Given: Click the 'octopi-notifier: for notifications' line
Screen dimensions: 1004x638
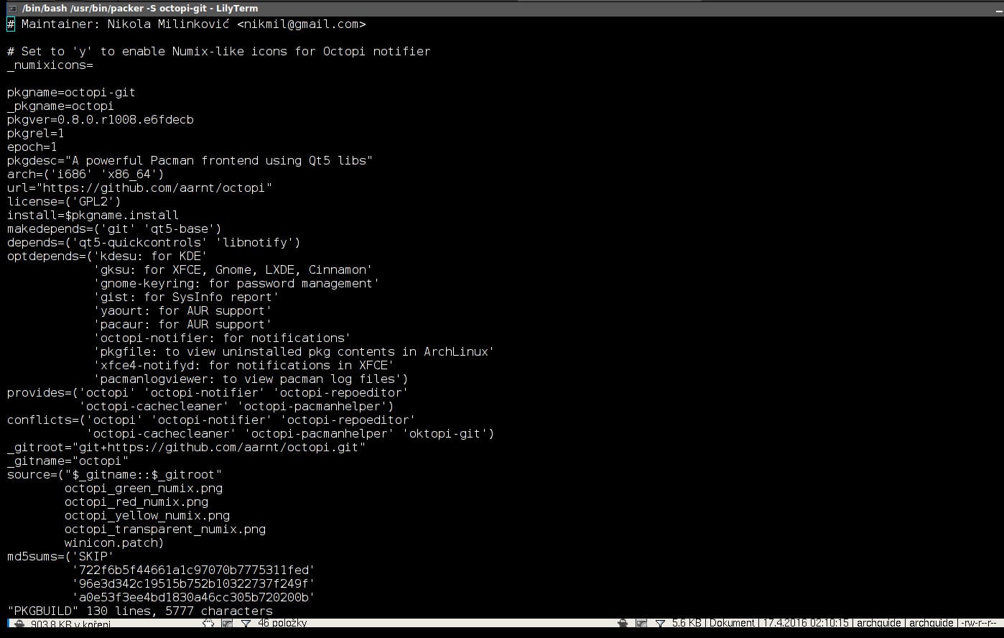Looking at the screenshot, I should click(223, 338).
